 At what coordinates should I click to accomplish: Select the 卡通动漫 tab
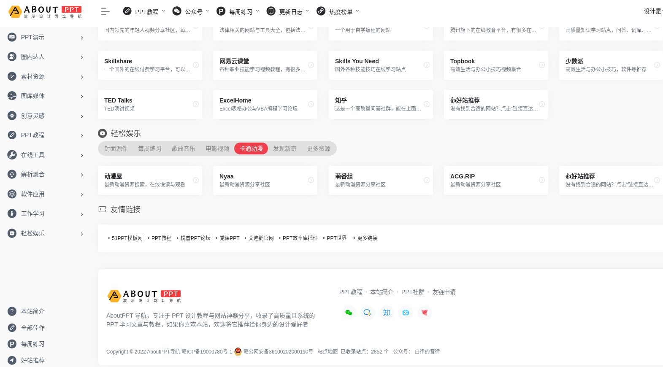coord(251,148)
